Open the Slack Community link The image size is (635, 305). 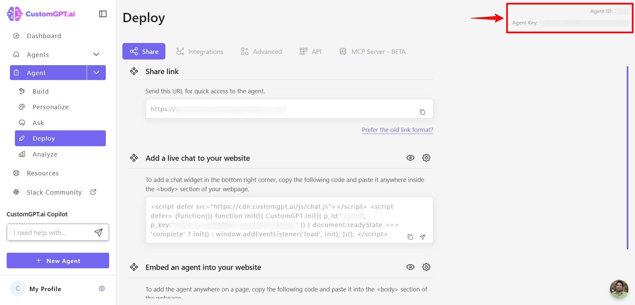54,192
